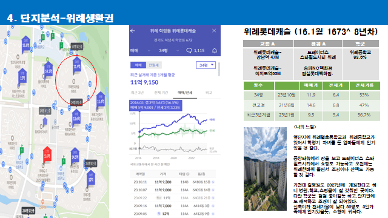
Task: Switch to the 최근 3년 chart tab
Action: 138,93
